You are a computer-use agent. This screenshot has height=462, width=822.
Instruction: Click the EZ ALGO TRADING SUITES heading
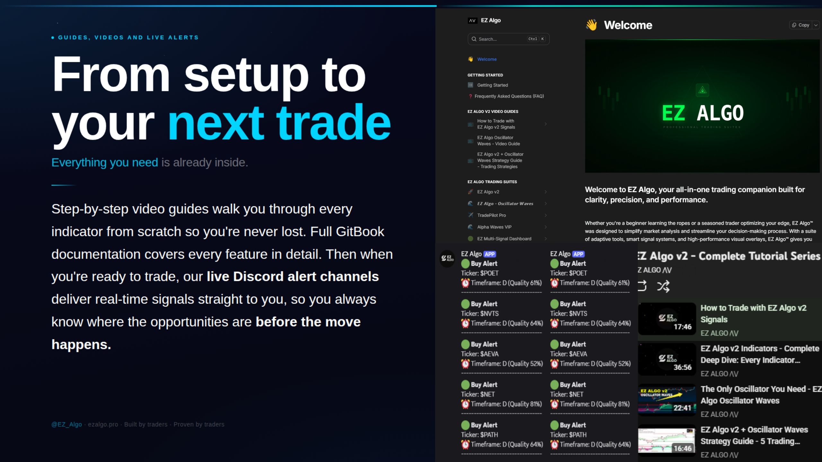[492, 182]
